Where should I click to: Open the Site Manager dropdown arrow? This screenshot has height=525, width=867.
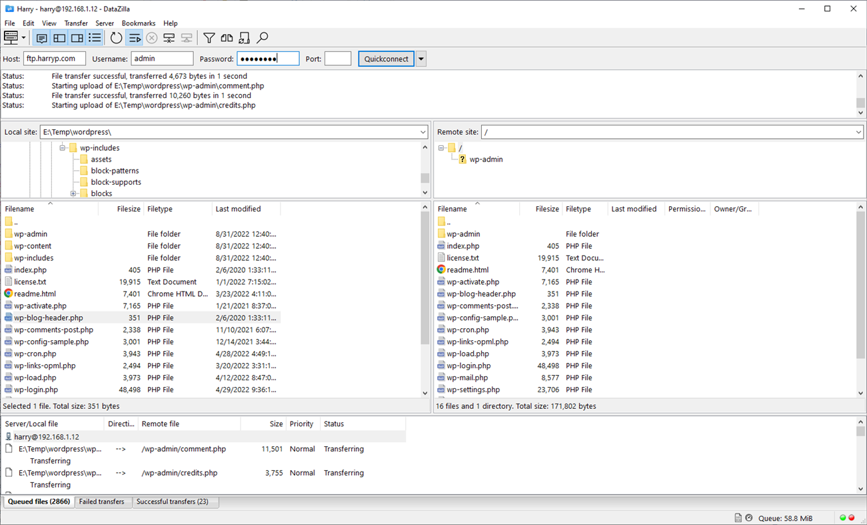22,37
